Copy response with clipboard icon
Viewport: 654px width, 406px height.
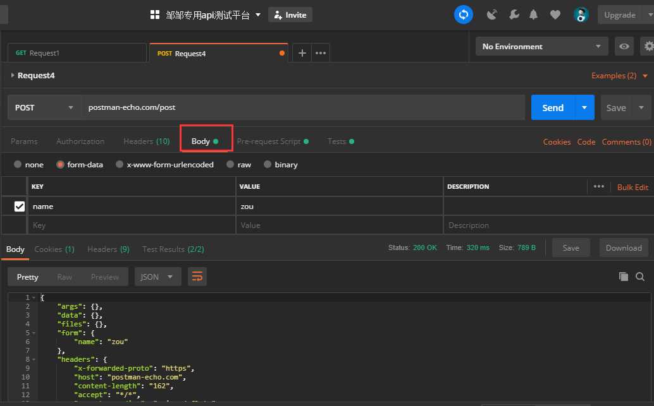[623, 277]
